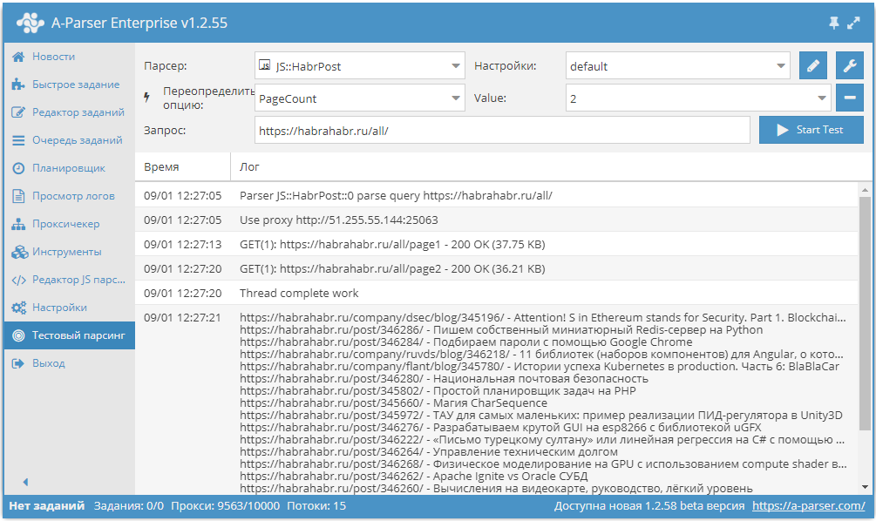Click the lightning bolt override icon
The height and width of the screenshot is (521, 876).
pyautogui.click(x=147, y=98)
